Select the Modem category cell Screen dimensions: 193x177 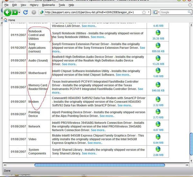[x=39, y=102]
